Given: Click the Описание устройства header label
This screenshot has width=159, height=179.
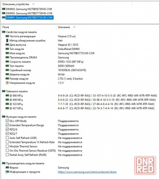Looking at the screenshot, I should 16,4.
